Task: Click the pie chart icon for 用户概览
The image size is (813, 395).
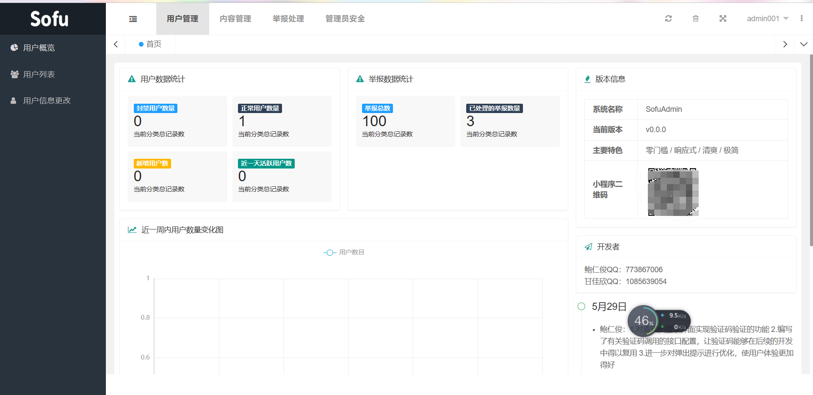Action: click(x=14, y=47)
